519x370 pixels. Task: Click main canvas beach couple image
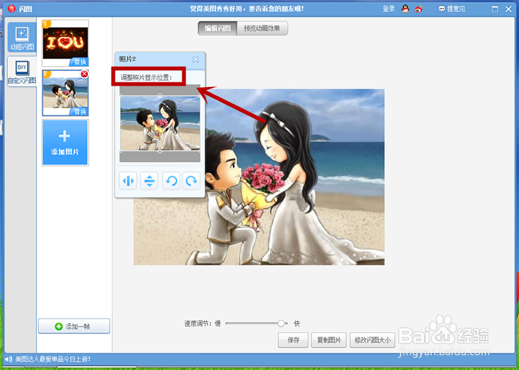[x=259, y=177]
